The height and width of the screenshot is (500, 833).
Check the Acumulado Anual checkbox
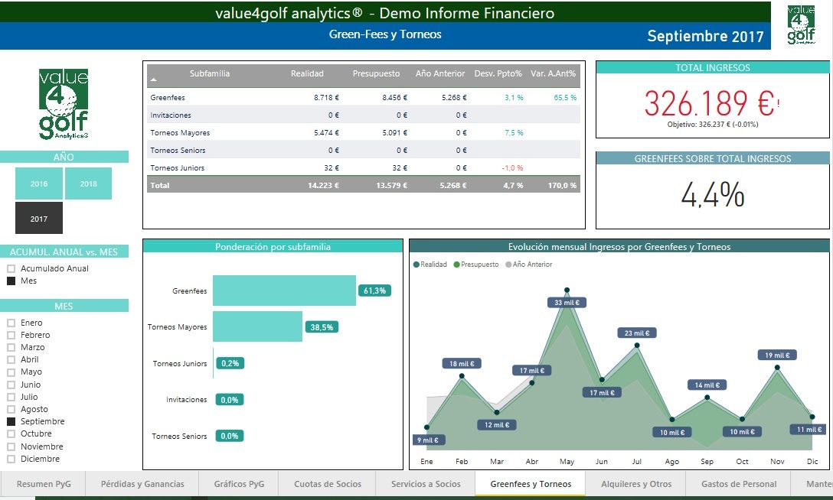11,269
